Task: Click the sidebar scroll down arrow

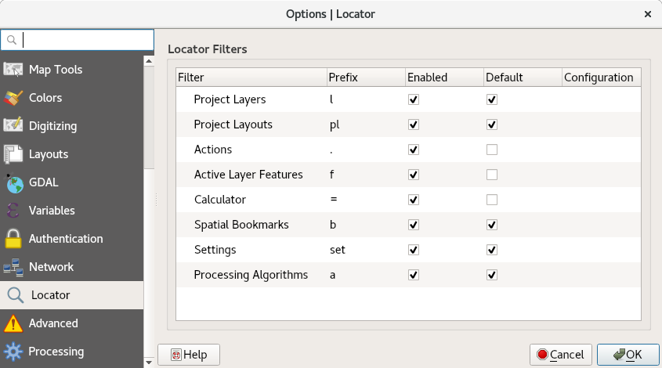Action: (149, 362)
